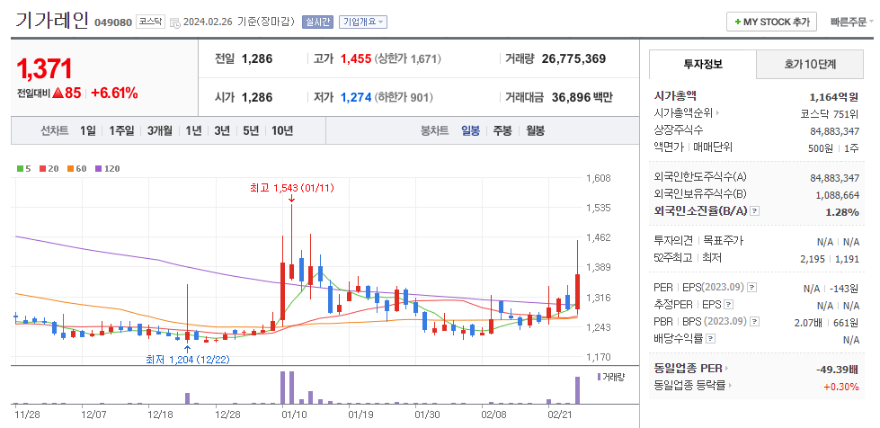Expand the 빠른주문 dropdown

[x=852, y=22]
